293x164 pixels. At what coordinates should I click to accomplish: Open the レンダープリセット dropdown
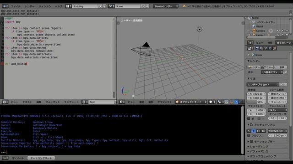(263, 84)
